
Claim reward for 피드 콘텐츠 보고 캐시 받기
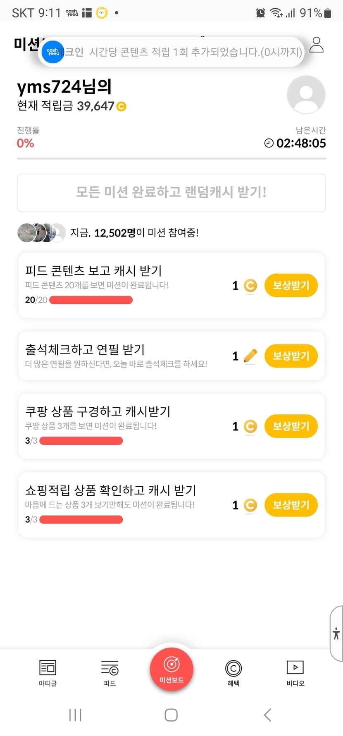pos(291,285)
